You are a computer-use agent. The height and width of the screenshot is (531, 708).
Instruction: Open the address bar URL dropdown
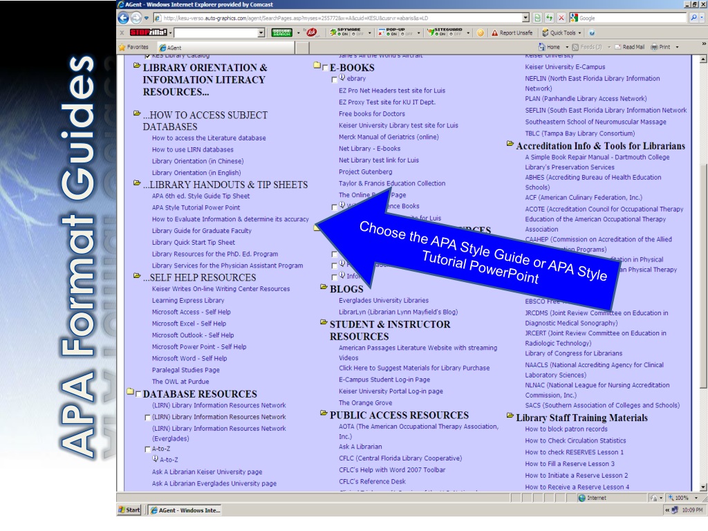click(x=525, y=18)
